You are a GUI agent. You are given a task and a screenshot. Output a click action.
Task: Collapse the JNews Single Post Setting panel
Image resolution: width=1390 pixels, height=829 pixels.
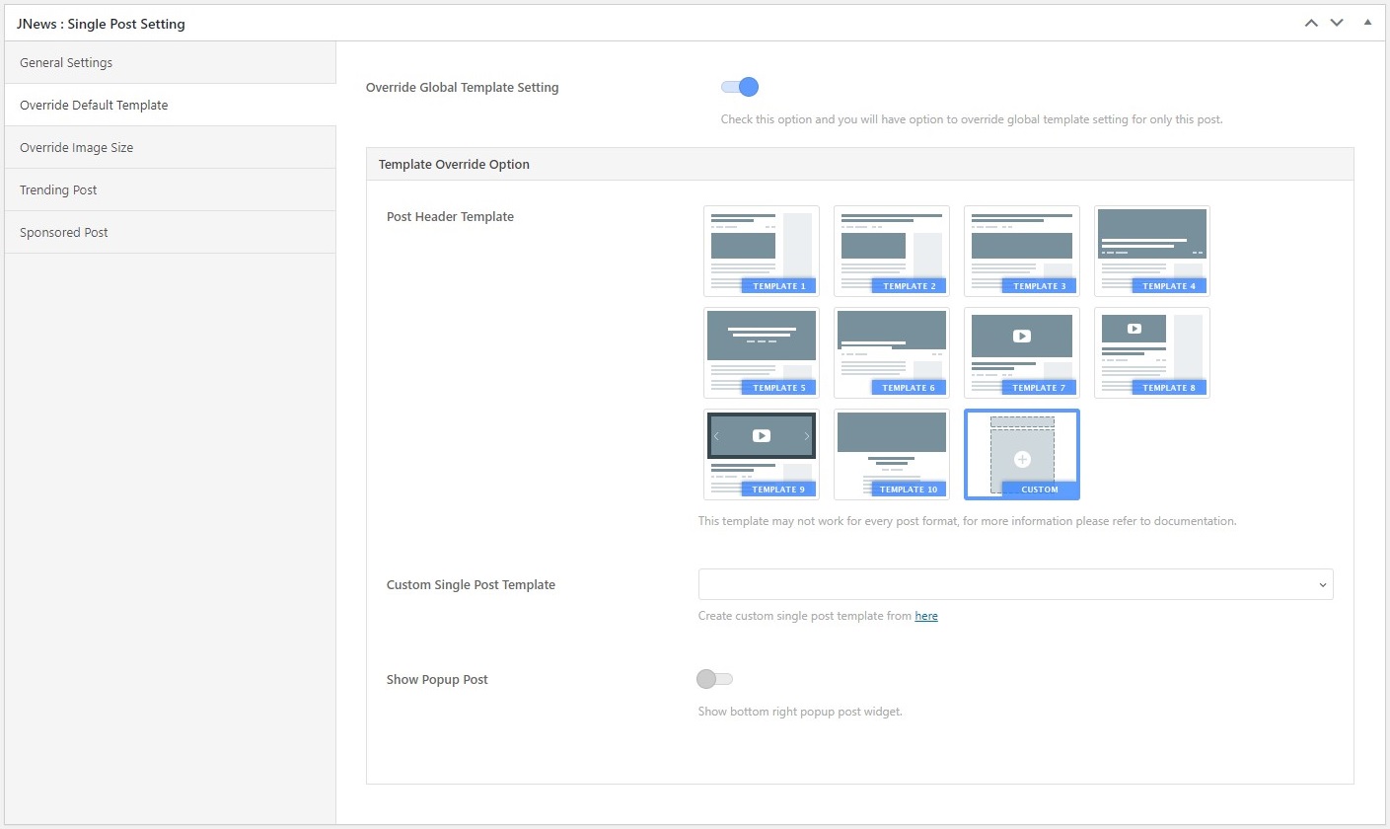(1367, 23)
